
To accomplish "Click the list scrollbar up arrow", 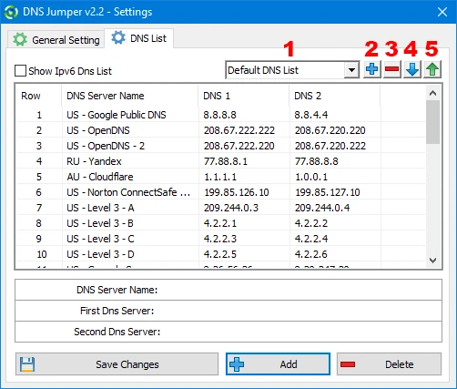I will click(433, 93).
